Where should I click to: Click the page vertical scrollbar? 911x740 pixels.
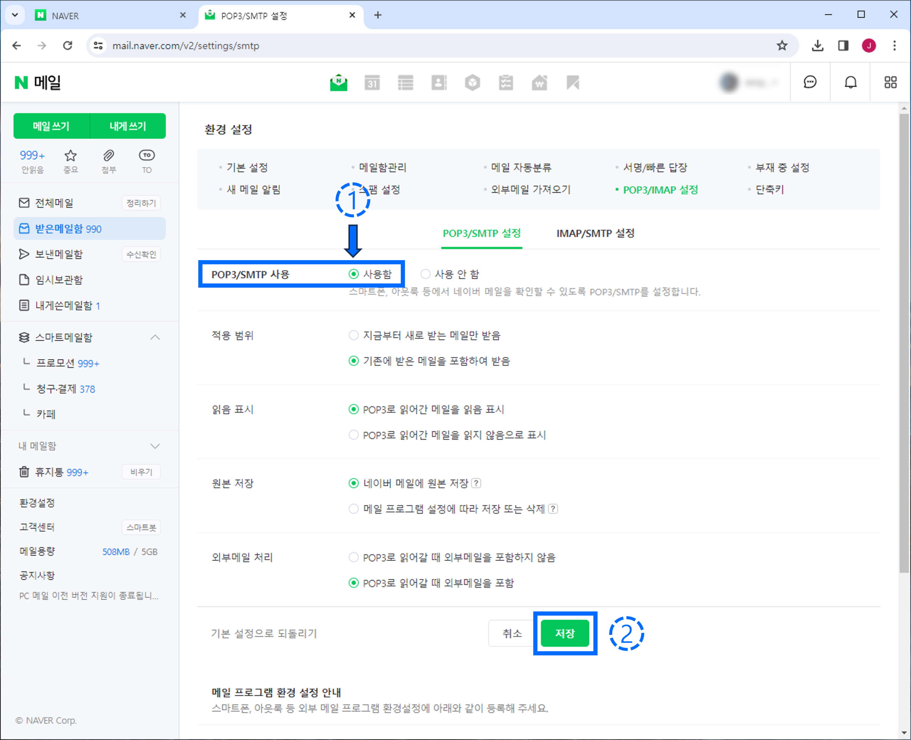tap(904, 341)
